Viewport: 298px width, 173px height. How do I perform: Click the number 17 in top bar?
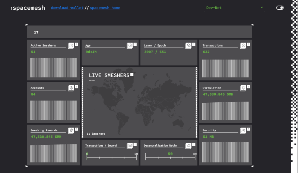click(36, 32)
